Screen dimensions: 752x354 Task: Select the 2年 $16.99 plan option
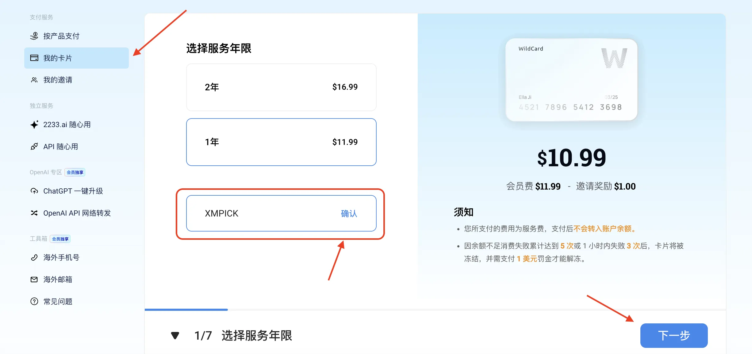click(x=281, y=87)
